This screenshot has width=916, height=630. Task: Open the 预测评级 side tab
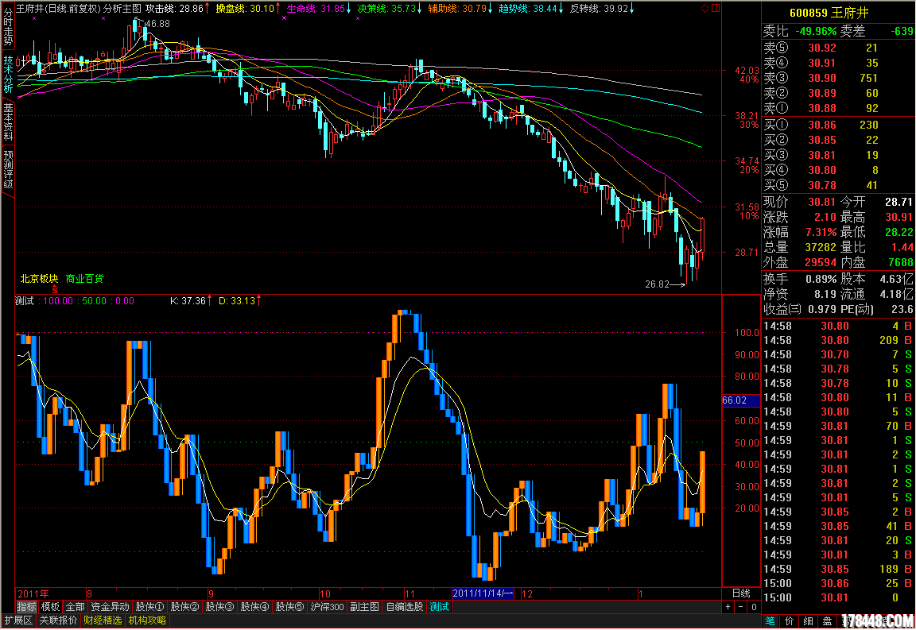pyautogui.click(x=8, y=171)
